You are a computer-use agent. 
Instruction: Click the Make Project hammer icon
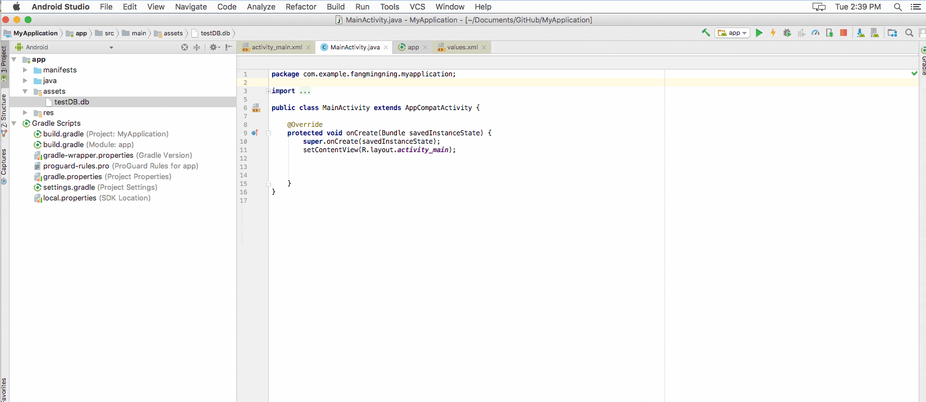[705, 33]
